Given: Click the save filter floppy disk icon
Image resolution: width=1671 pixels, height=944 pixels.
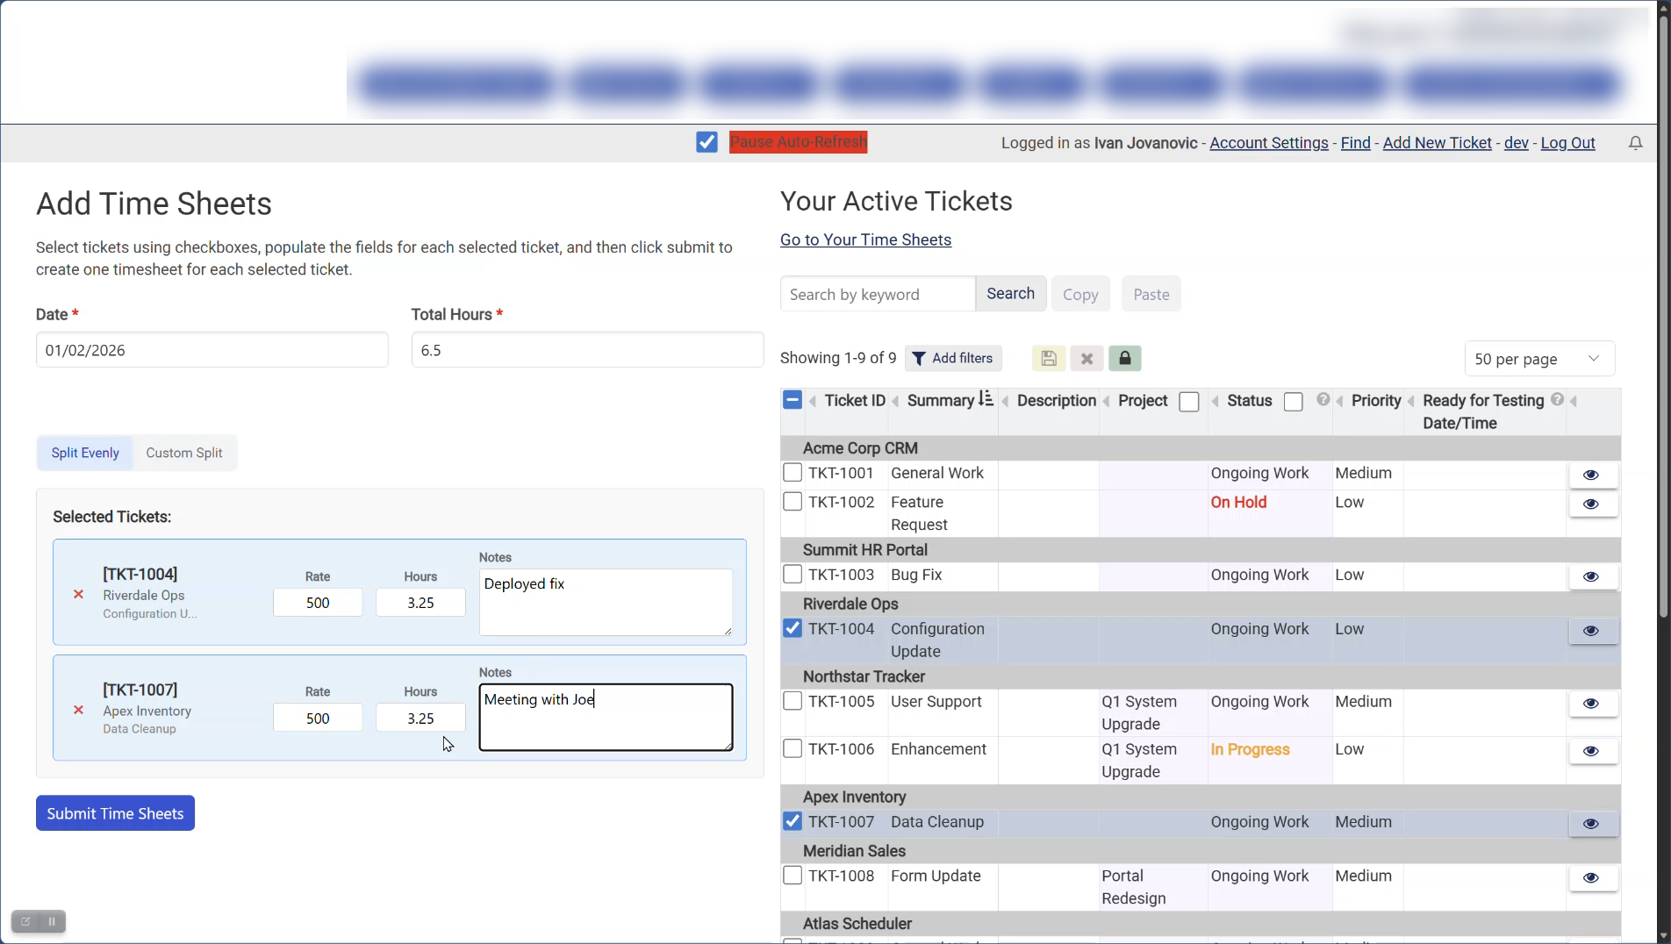Looking at the screenshot, I should [1048, 359].
